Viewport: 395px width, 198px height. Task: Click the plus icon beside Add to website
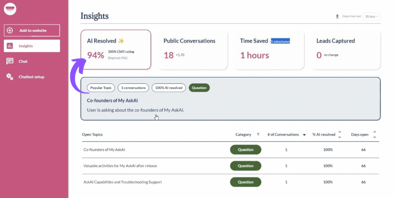coord(10,30)
